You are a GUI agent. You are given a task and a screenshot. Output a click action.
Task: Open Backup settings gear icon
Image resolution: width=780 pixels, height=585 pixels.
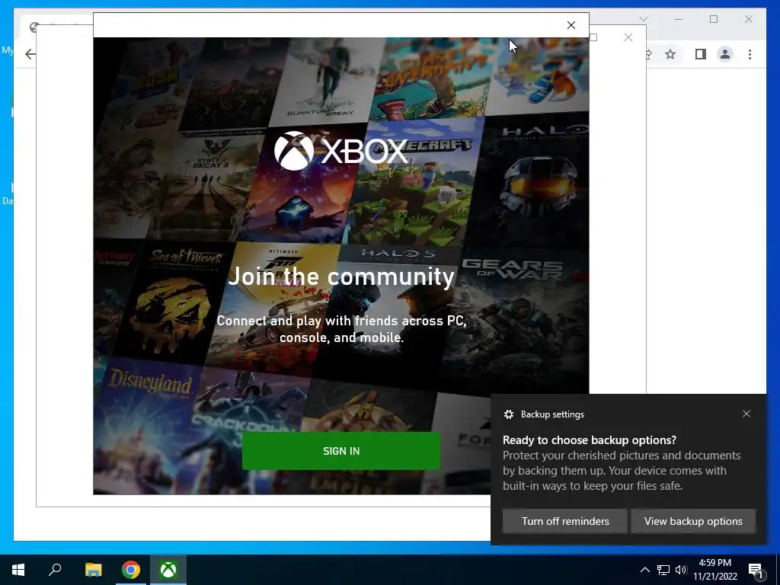coord(508,414)
